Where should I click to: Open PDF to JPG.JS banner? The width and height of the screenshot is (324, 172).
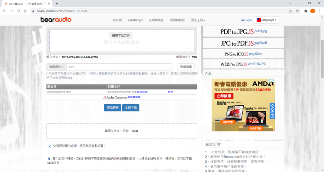coord(243,32)
